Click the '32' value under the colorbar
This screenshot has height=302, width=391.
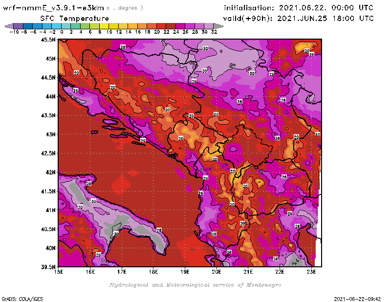tap(214, 32)
